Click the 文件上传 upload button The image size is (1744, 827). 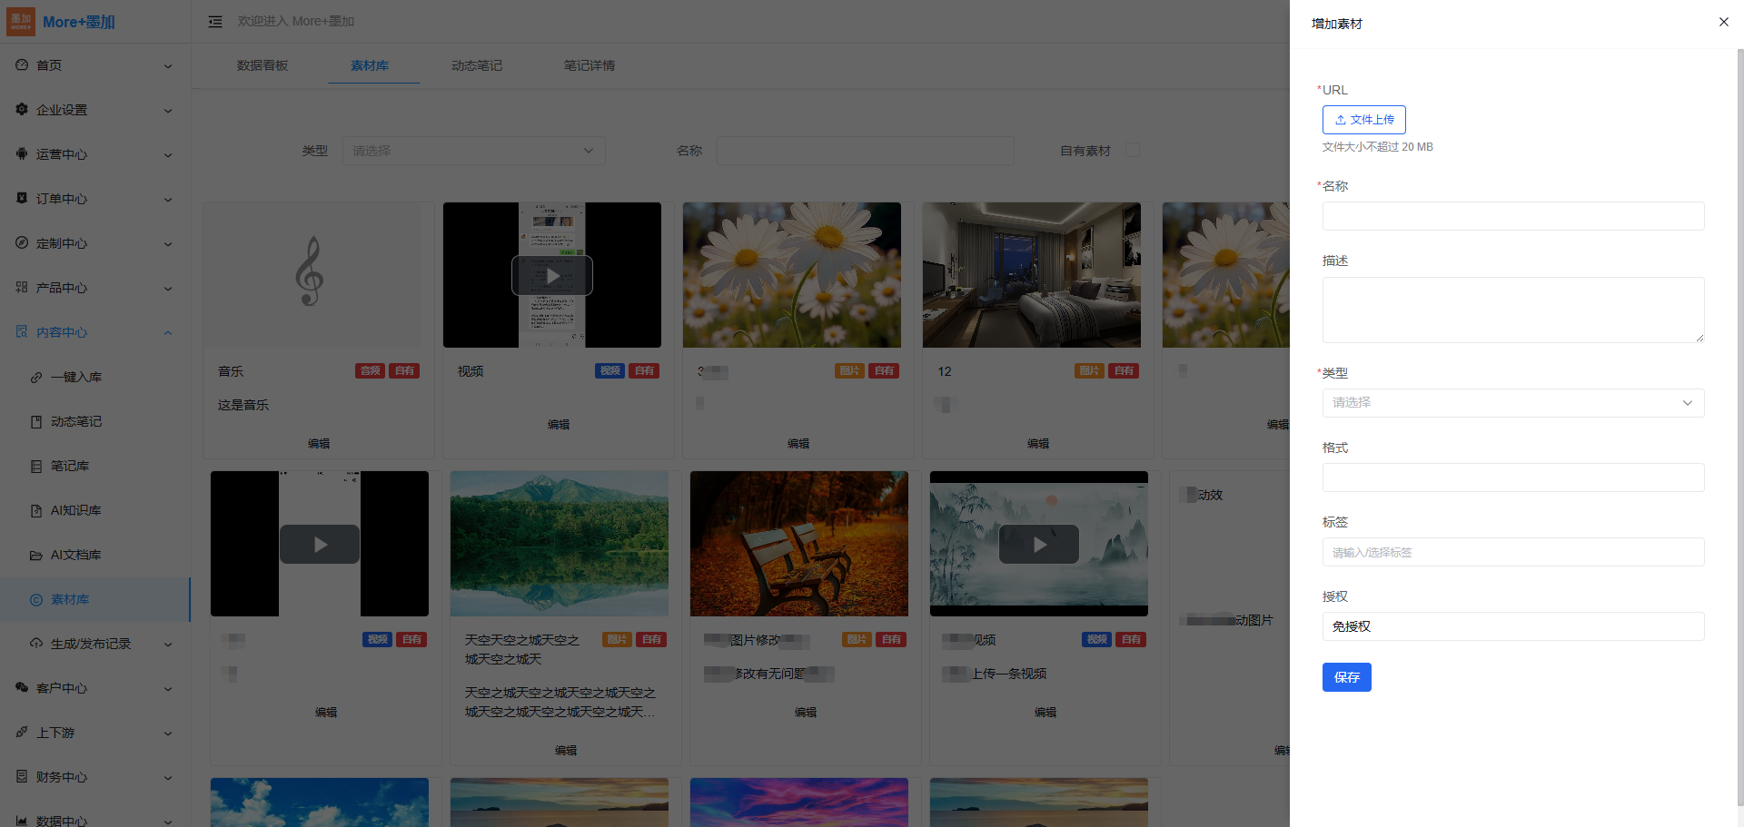1363,120
